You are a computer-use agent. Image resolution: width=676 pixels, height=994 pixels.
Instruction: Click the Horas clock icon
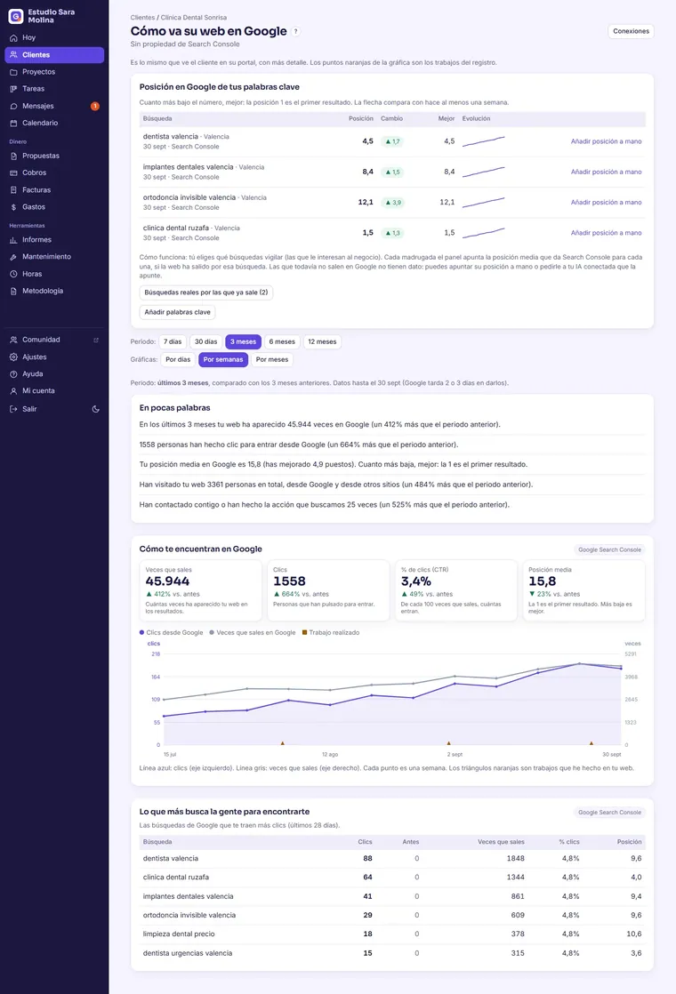pyautogui.click(x=13, y=275)
